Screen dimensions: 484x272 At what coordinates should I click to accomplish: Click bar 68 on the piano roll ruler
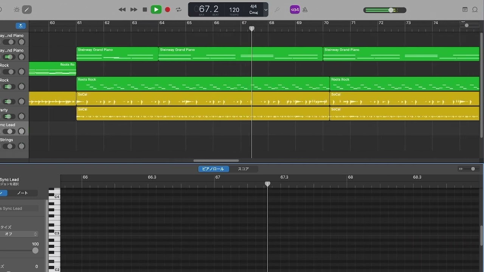pos(351,177)
